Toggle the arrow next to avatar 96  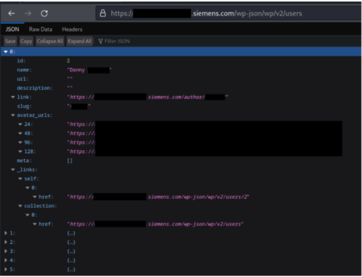click(x=20, y=143)
